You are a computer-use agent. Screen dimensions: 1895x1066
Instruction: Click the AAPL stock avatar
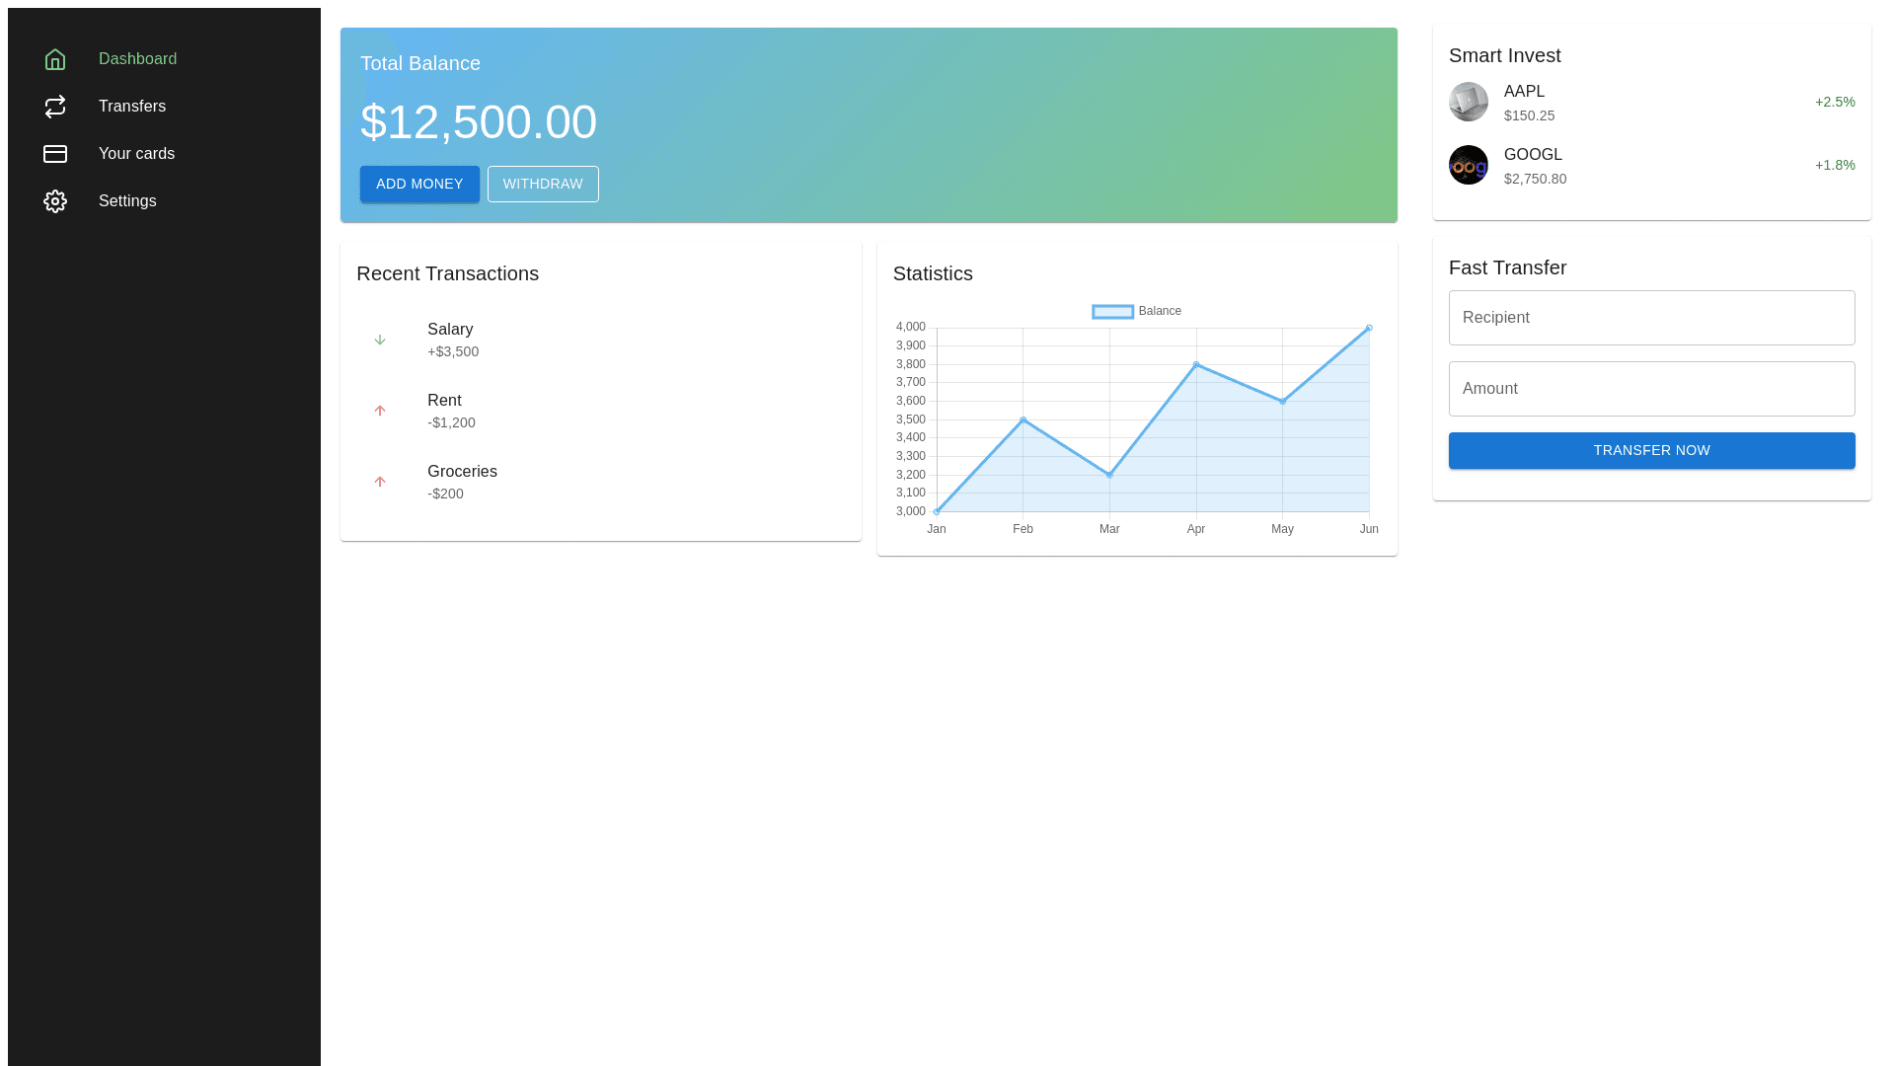tap(1469, 102)
